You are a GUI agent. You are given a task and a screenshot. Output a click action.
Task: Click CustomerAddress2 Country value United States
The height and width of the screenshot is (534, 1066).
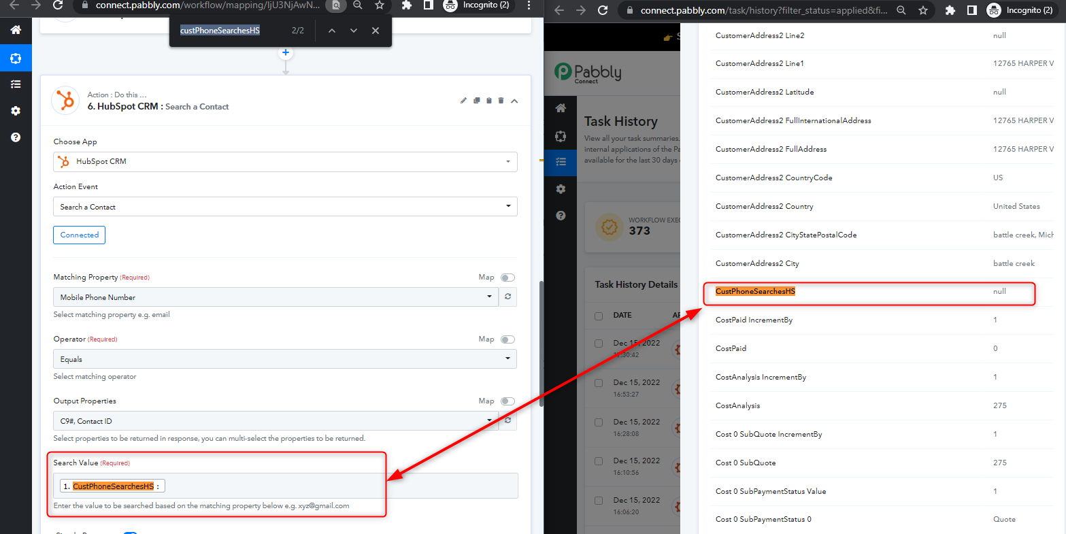tap(1016, 206)
